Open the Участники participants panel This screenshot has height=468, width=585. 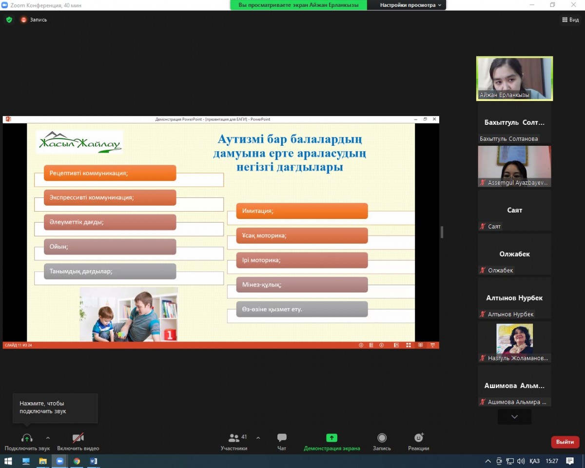[234, 442]
